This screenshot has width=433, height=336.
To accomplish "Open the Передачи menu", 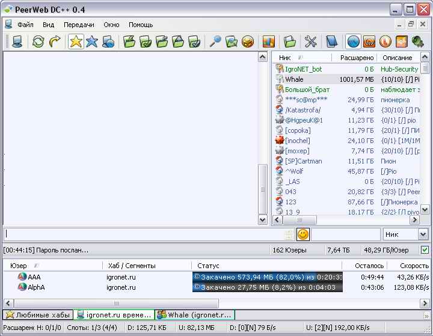I will (79, 25).
